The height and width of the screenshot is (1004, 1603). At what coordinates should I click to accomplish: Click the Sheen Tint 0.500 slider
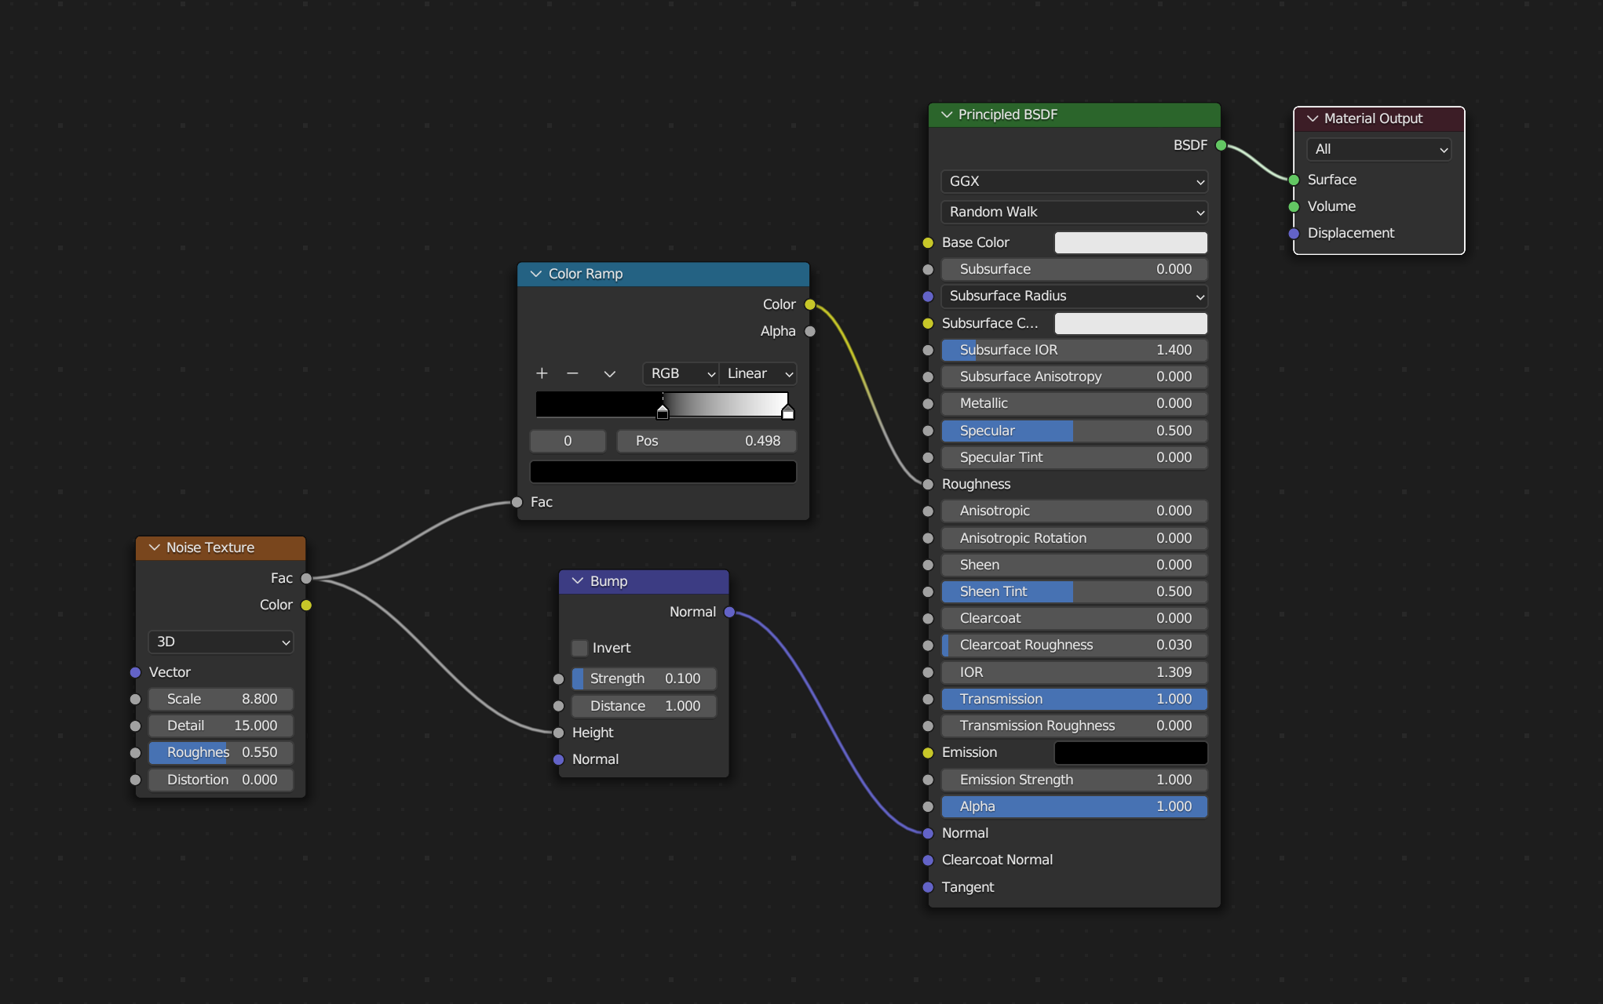[1074, 592]
